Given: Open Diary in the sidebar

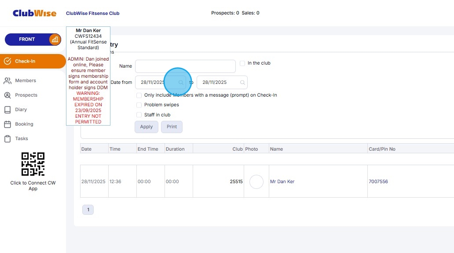Looking at the screenshot, I should [x=21, y=109].
